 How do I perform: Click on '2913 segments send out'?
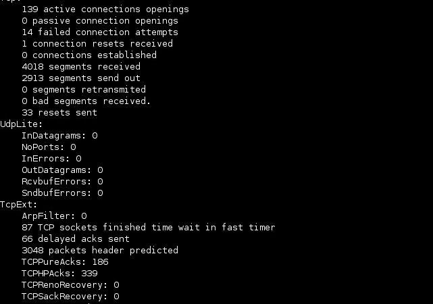[81, 78]
